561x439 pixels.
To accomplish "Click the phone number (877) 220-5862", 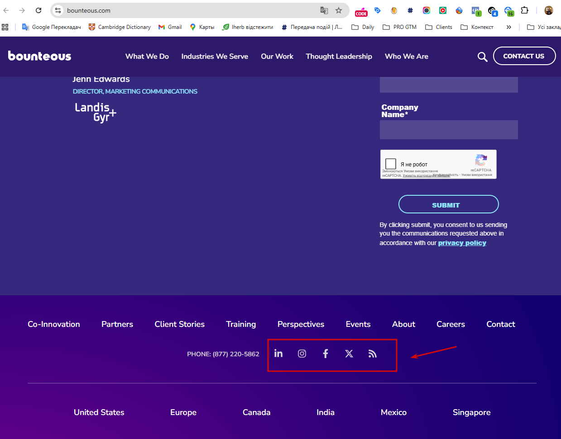I will (x=236, y=354).
